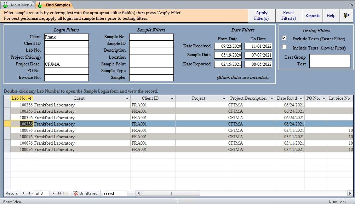Select the Find Samples tab
This screenshot has width=355, height=204.
tap(55, 5)
